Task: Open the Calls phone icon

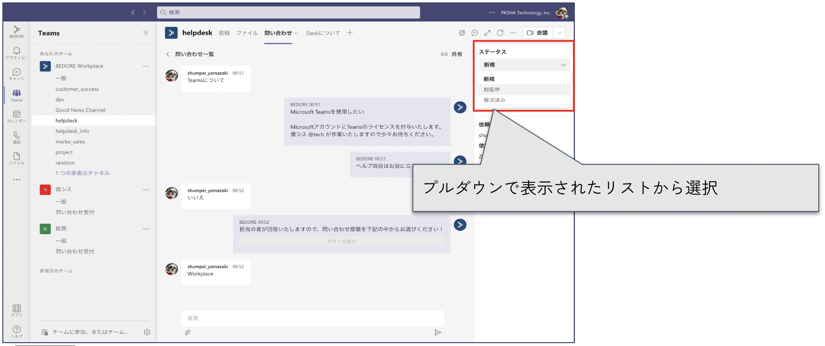Action: pyautogui.click(x=17, y=137)
